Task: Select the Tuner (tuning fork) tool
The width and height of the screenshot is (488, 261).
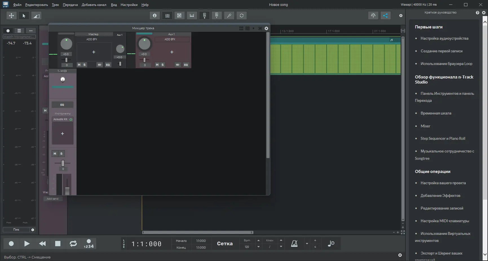Action: 229,15
